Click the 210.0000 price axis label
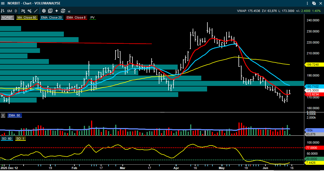Image resolution: width=324 pixels, height=171 pixels. (313, 53)
